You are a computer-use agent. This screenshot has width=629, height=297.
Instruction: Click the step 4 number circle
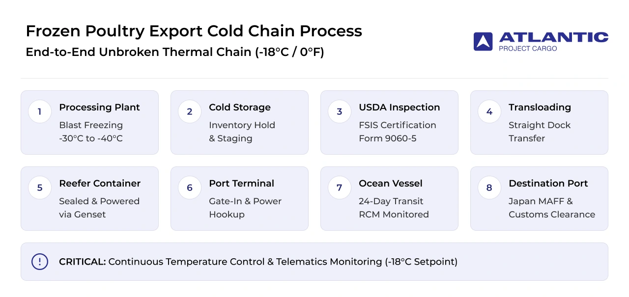click(489, 112)
